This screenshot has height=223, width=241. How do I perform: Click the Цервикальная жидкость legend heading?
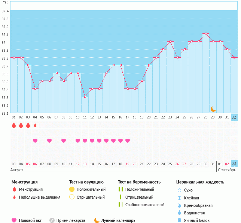(x=200, y=182)
